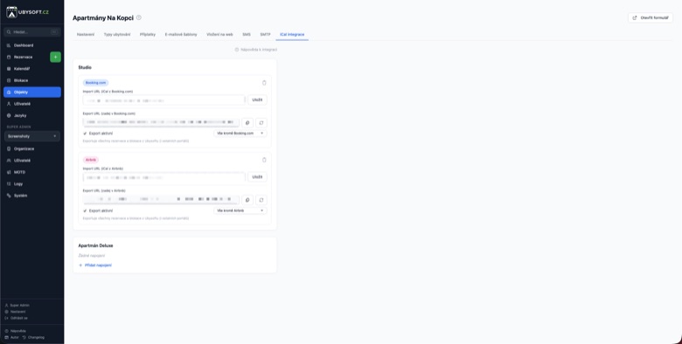Open the Autor link
The image size is (682, 344).
[11, 337]
